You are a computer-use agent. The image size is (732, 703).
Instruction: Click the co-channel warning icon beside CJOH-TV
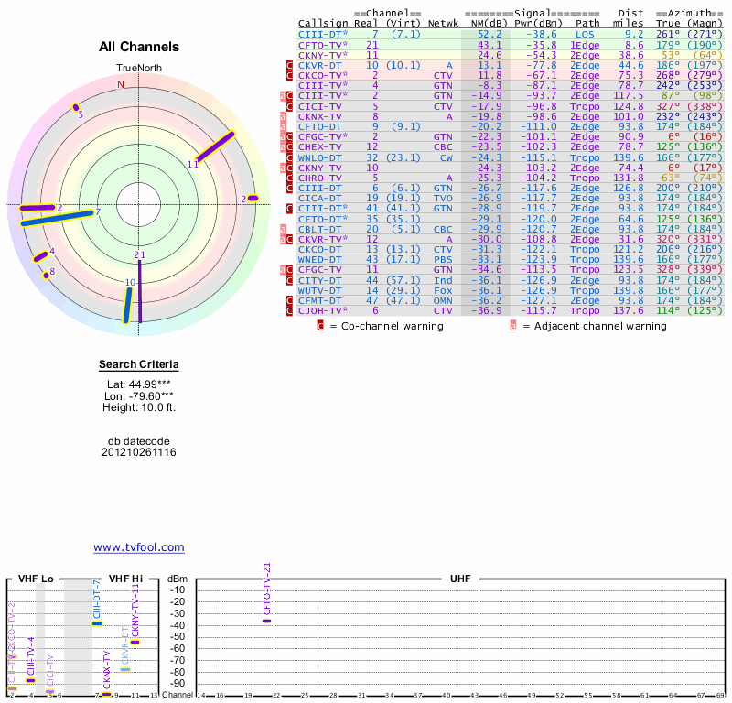click(290, 310)
